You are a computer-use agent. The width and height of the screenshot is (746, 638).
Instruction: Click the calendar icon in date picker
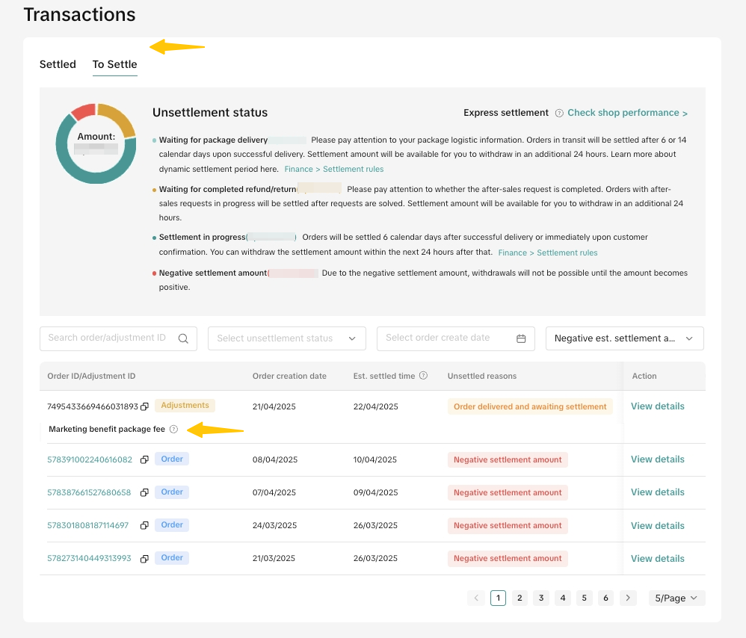[x=521, y=338]
